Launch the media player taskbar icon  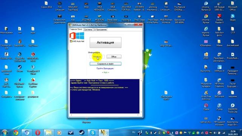[59, 133]
